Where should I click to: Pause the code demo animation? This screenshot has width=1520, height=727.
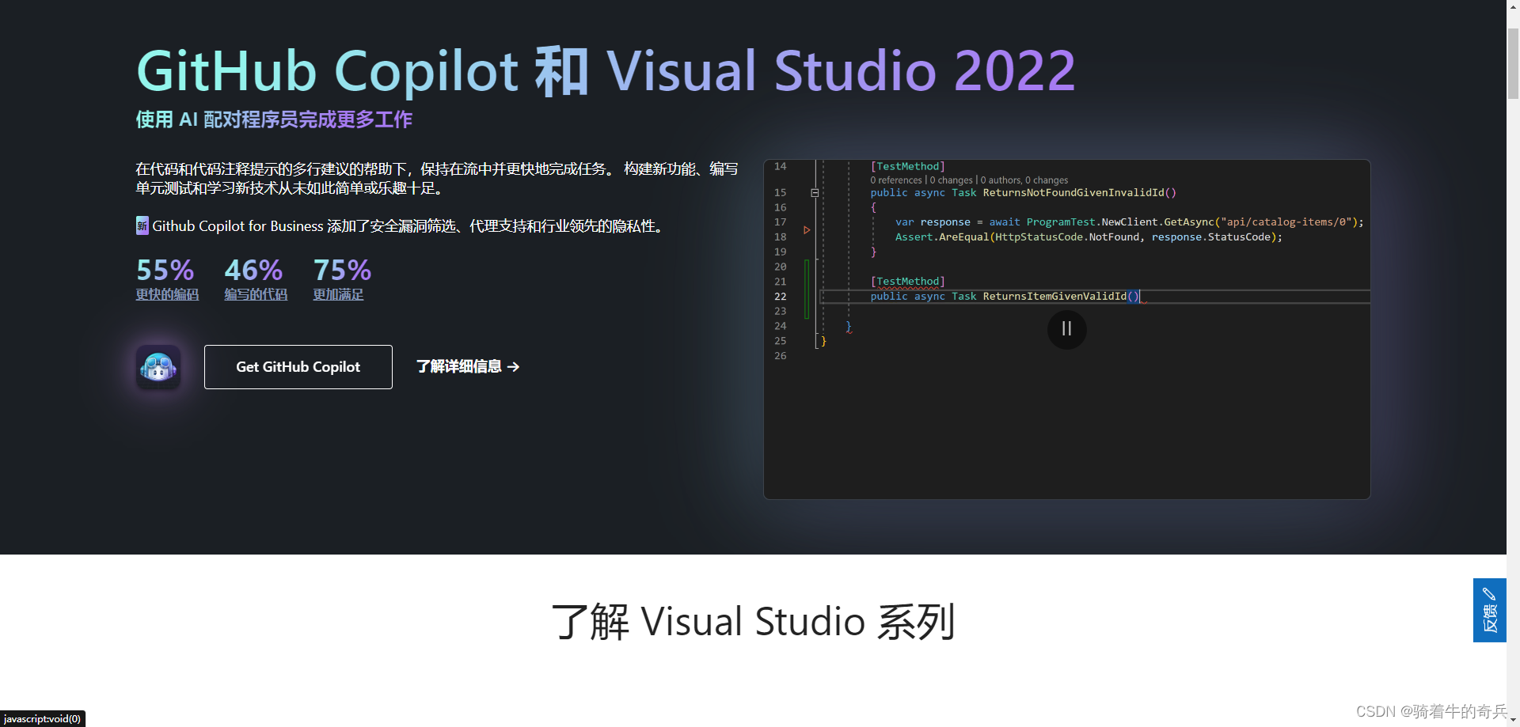(x=1066, y=329)
